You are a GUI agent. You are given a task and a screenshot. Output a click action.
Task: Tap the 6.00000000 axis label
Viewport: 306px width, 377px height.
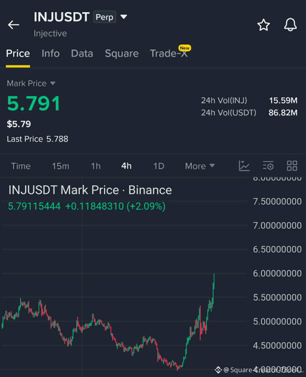point(277,273)
